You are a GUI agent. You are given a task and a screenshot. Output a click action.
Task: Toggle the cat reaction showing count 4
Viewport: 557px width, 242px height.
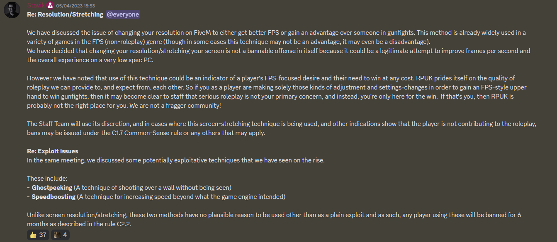[x=60, y=235]
